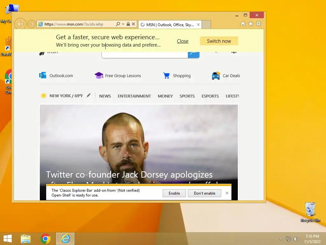Launch Google Chrome from the taskbar

46,239
